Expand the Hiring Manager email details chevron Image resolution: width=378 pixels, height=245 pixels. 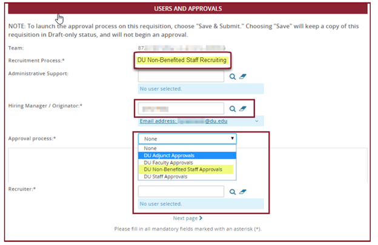click(257, 121)
